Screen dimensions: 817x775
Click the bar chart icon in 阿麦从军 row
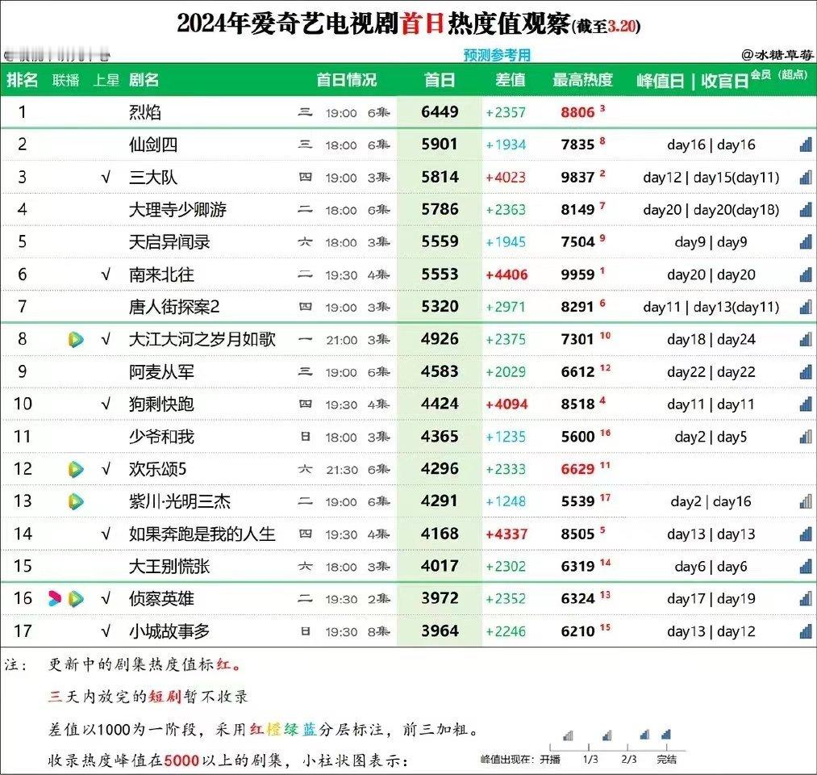[x=806, y=372]
